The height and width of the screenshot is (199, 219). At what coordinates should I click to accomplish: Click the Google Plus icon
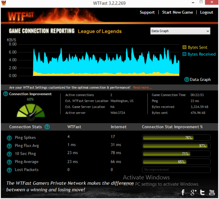point(193,192)
